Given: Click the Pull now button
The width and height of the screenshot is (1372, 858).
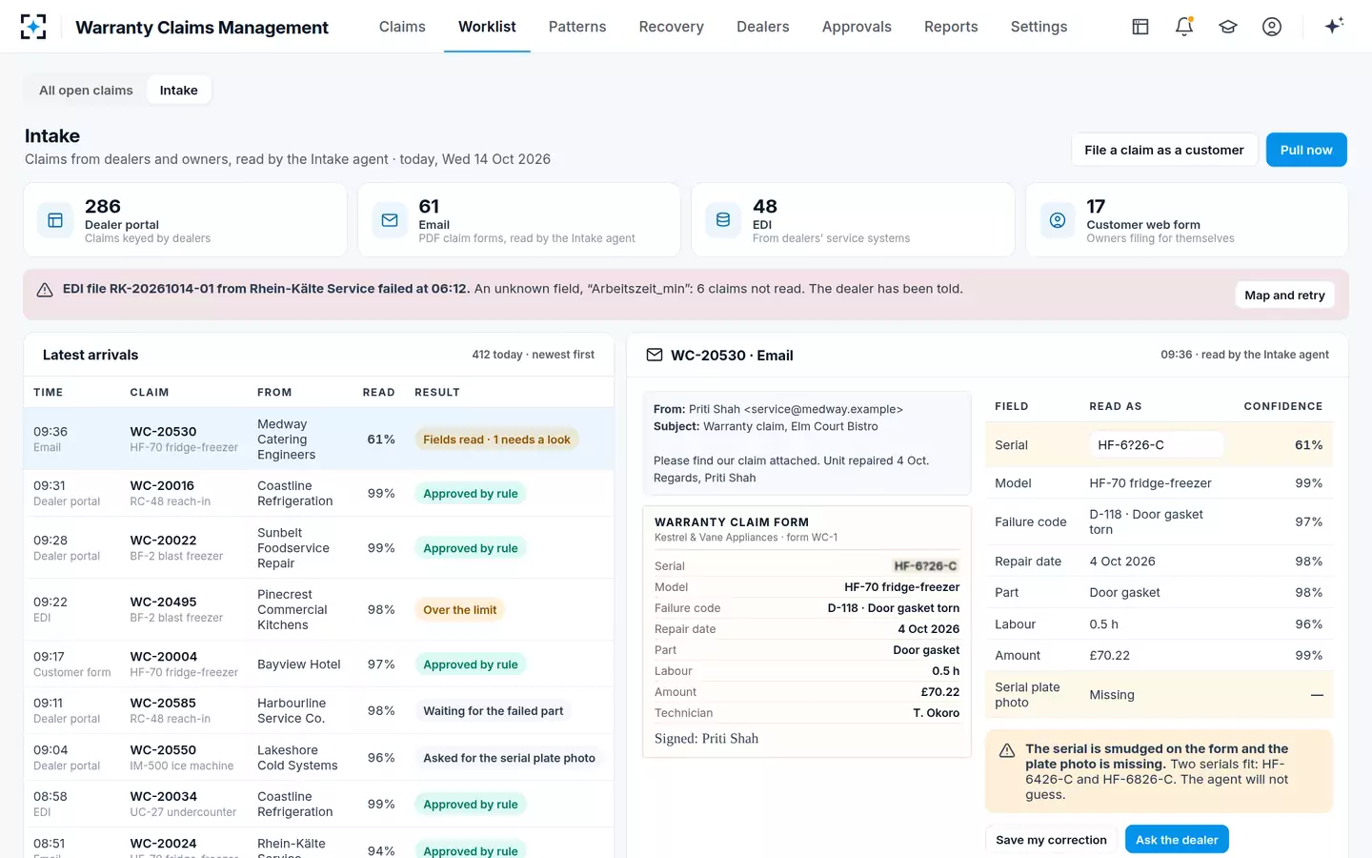Looking at the screenshot, I should [1306, 150].
